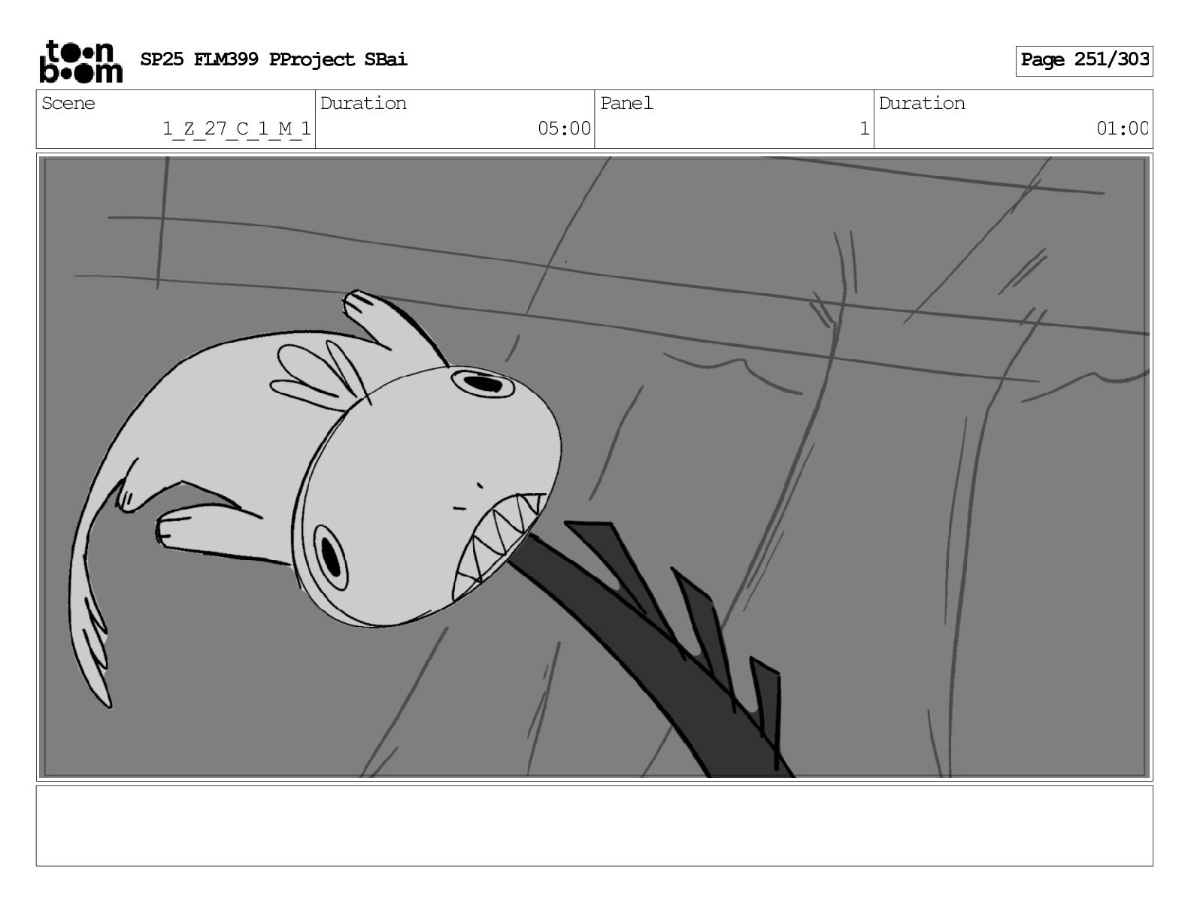Click the empty notes box below the panel
1191x920 pixels.
(594, 826)
